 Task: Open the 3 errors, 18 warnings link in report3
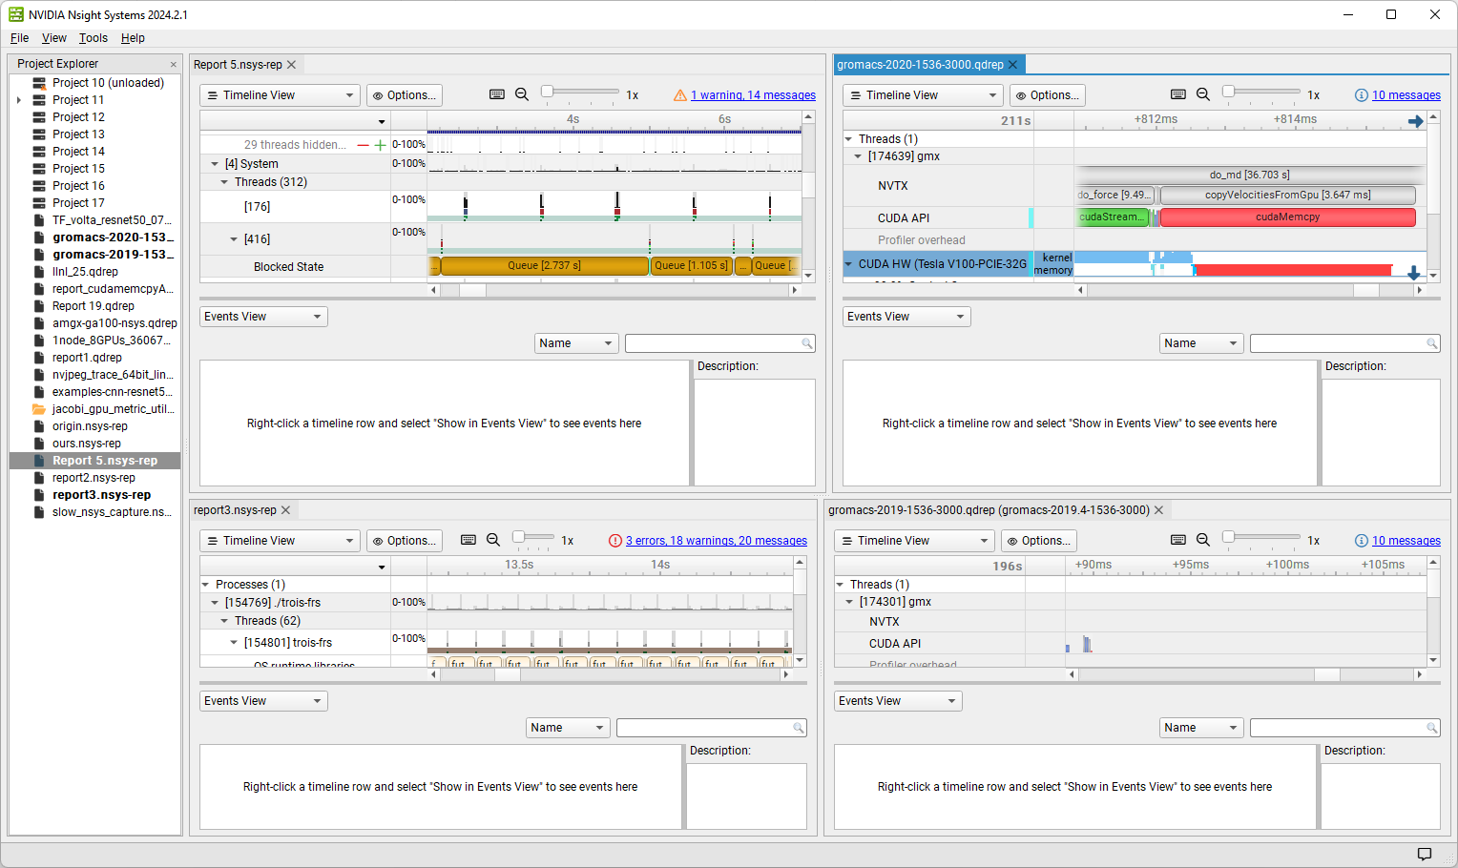point(716,540)
